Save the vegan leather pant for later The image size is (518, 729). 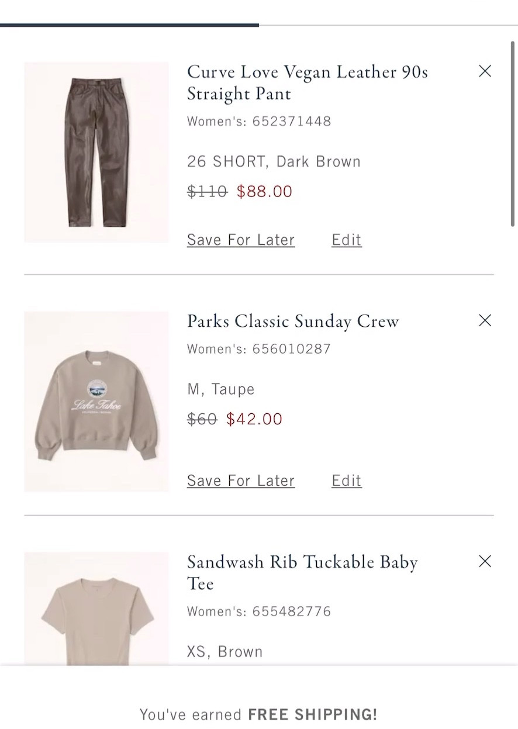[x=240, y=240]
